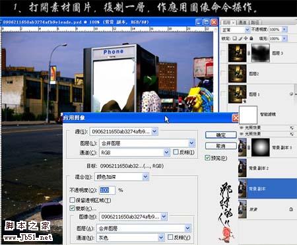The image size is (297, 245).
Task: Toggle visibility box of 图层 1
Action: pos(223,94)
